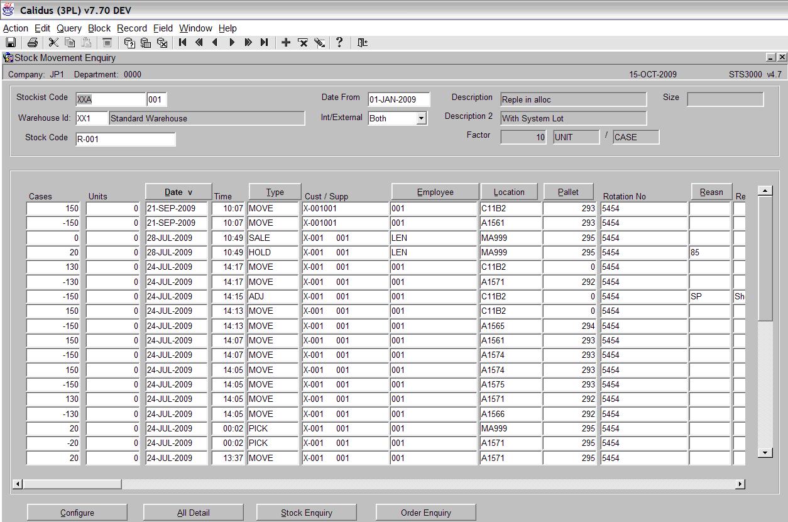Click the exit door icon
This screenshot has width=788, height=522.
(363, 43)
